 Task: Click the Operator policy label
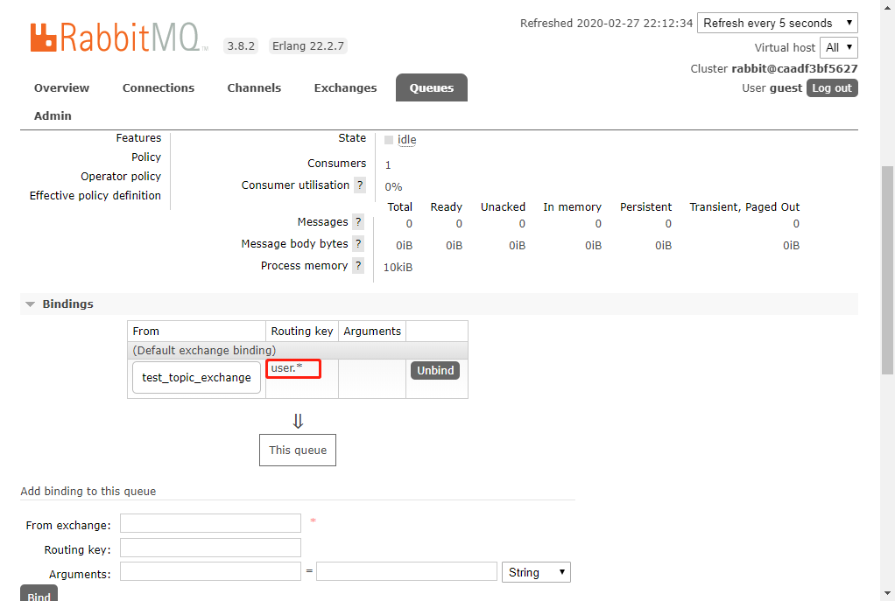[121, 176]
